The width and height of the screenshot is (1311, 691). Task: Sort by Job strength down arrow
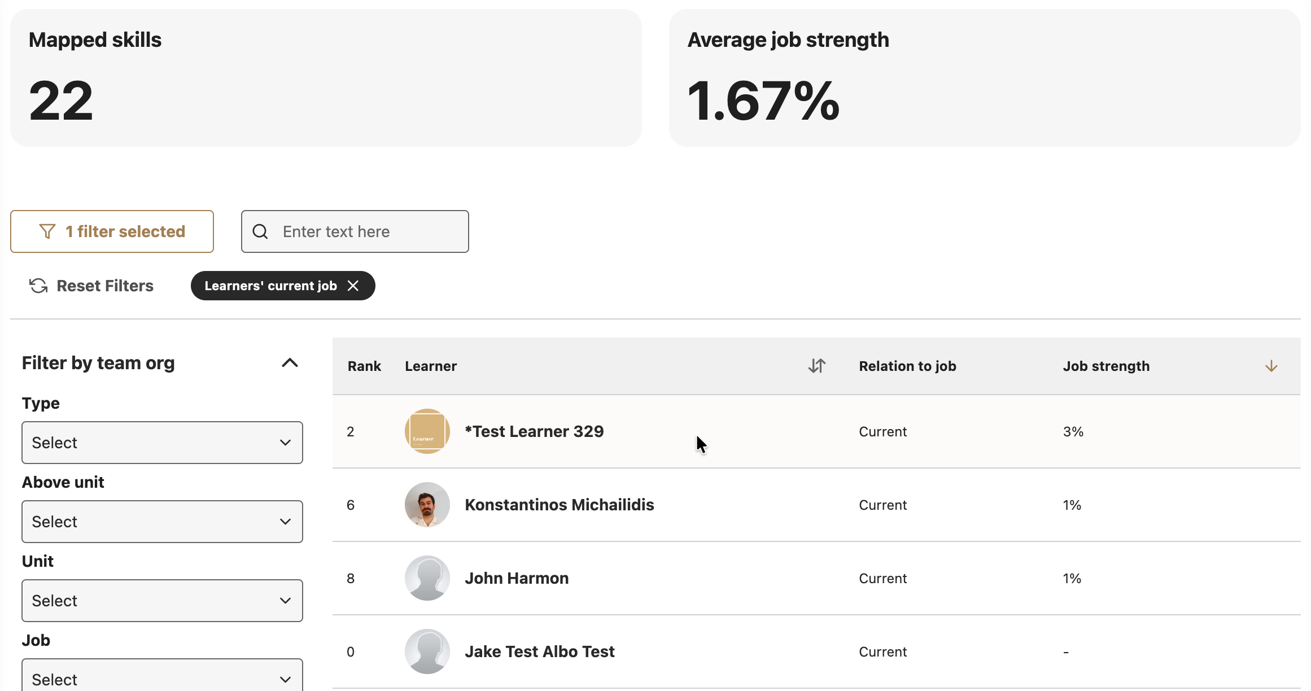[1271, 366]
